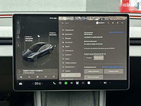Open the purple camera app in the dock

coord(60,83)
